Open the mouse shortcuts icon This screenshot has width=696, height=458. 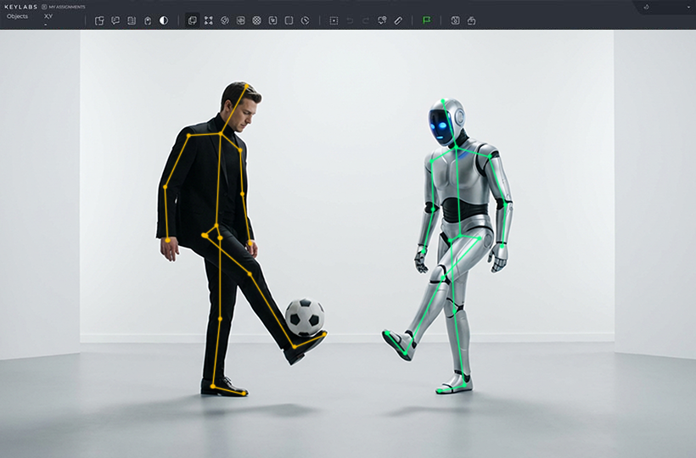click(x=148, y=20)
